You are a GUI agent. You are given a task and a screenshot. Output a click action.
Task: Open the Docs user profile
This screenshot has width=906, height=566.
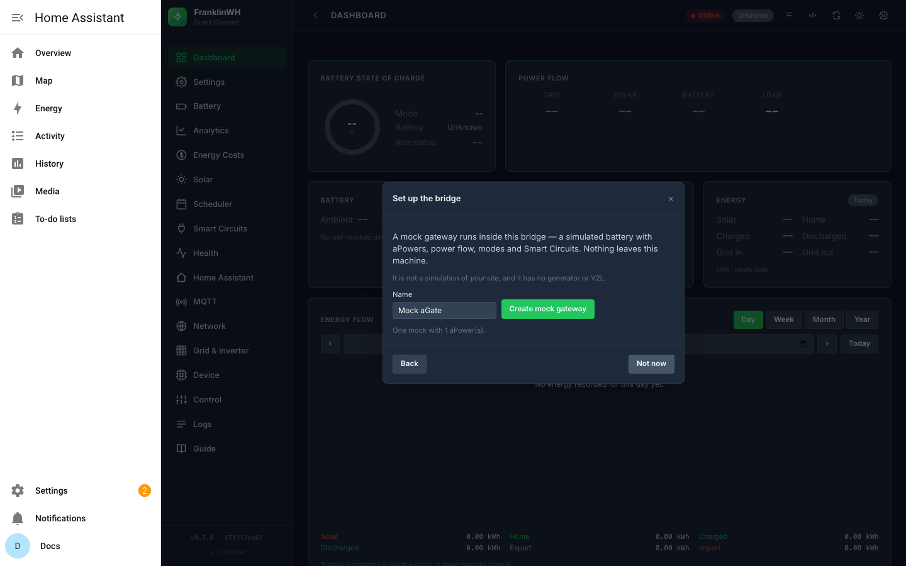[x=81, y=546]
